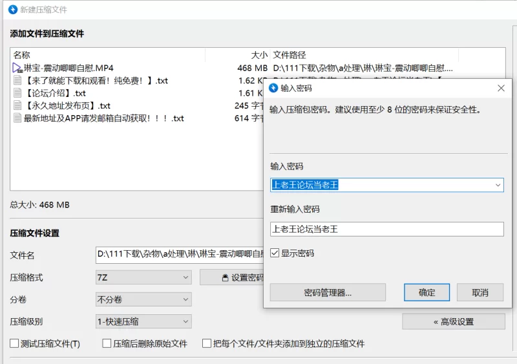
Task: Click the icon of 【来了就能下载和观看】 text file
Action: point(17,81)
